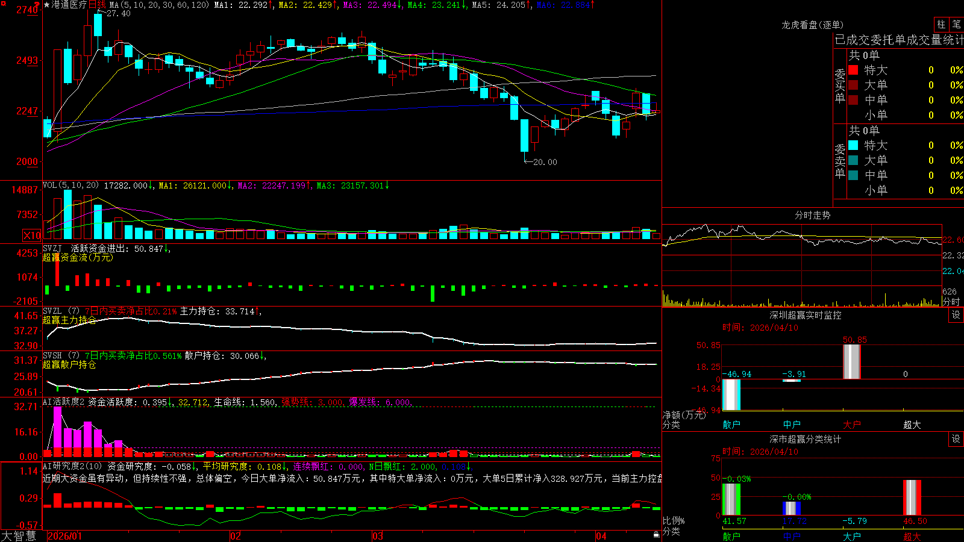The height and width of the screenshot is (542, 964).
Task: Click the AI活跃度2 indicator name
Action: coord(63,402)
